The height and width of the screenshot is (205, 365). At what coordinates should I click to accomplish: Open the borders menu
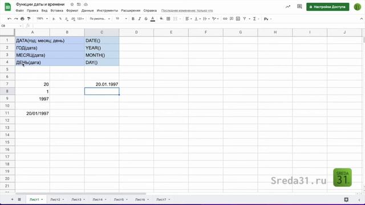point(168,19)
